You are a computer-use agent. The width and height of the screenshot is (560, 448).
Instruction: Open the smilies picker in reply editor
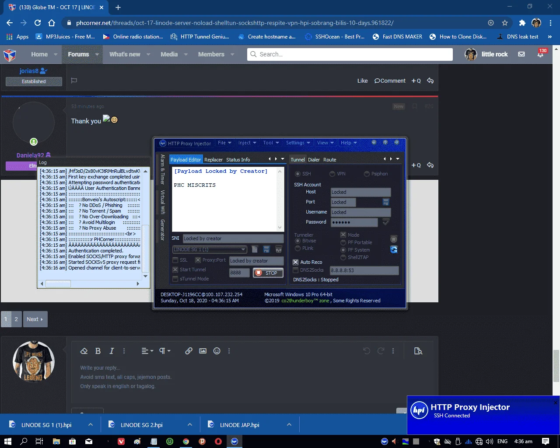point(217,351)
